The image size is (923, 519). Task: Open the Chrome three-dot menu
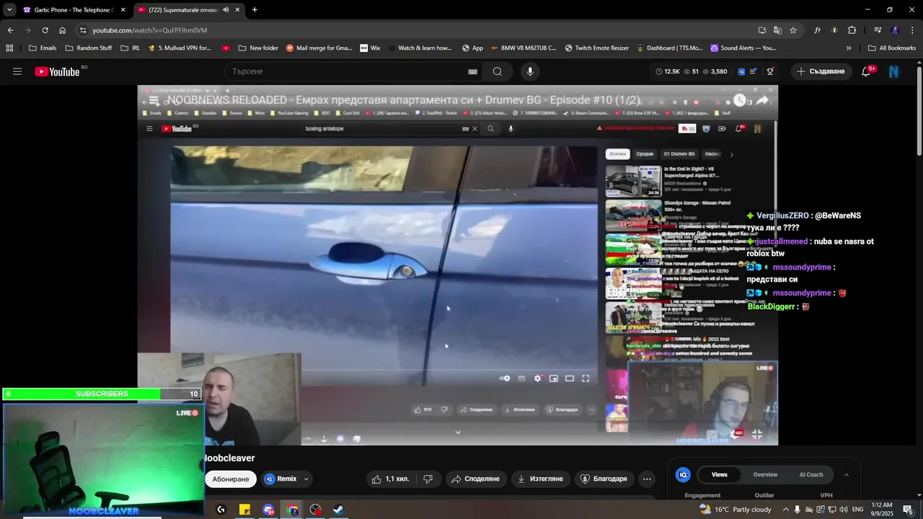[913, 30]
